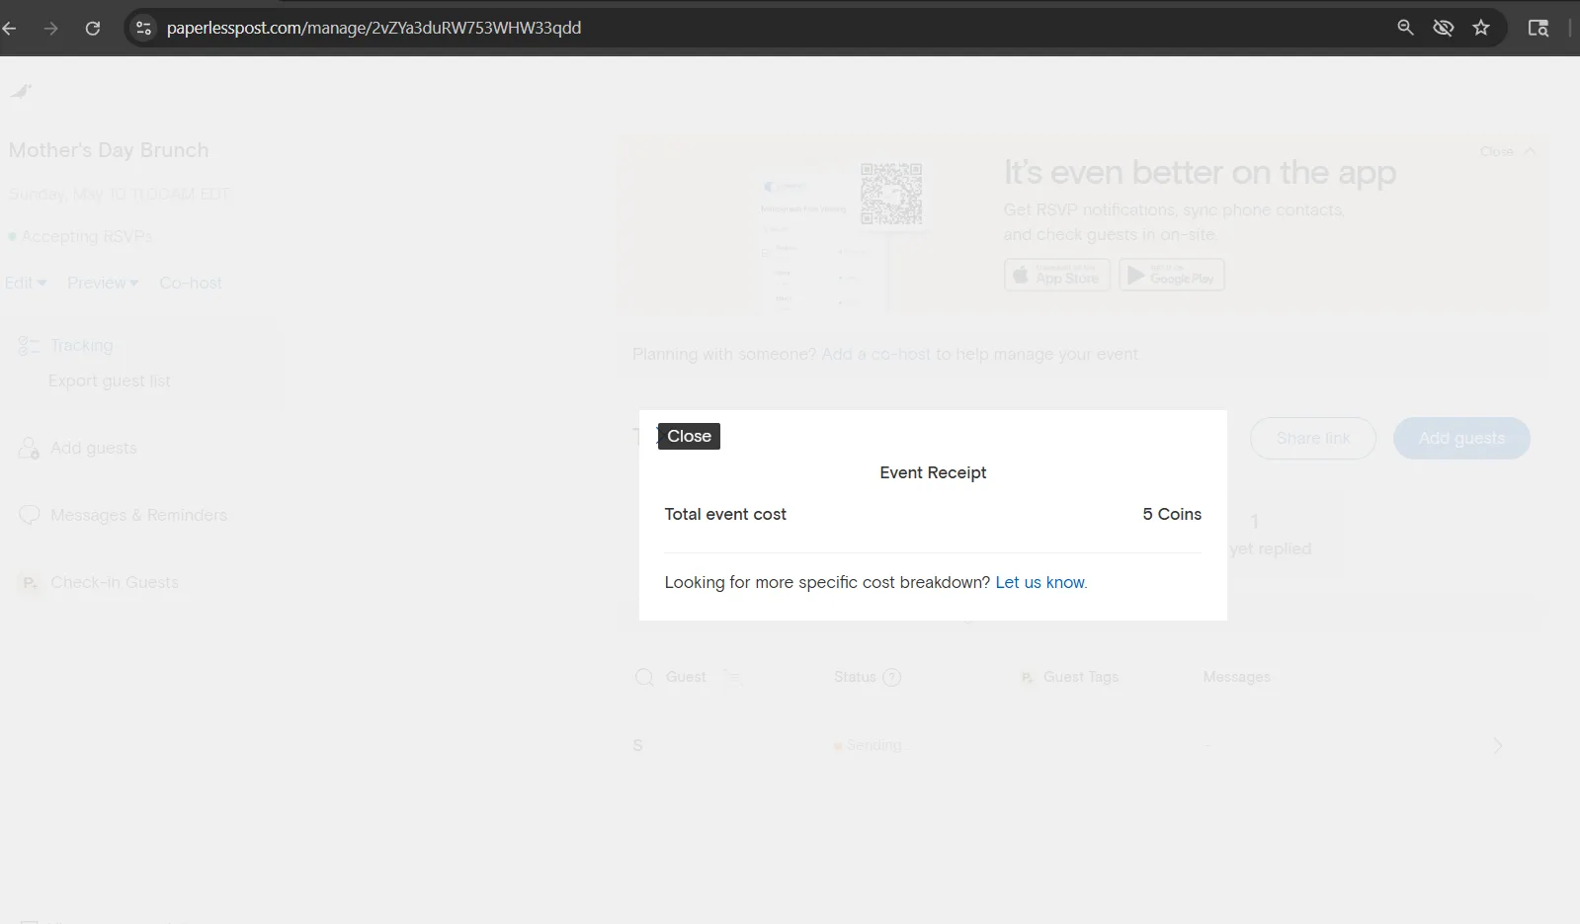Expand guest S row with chevron
1580x924 pixels.
(x=1498, y=745)
